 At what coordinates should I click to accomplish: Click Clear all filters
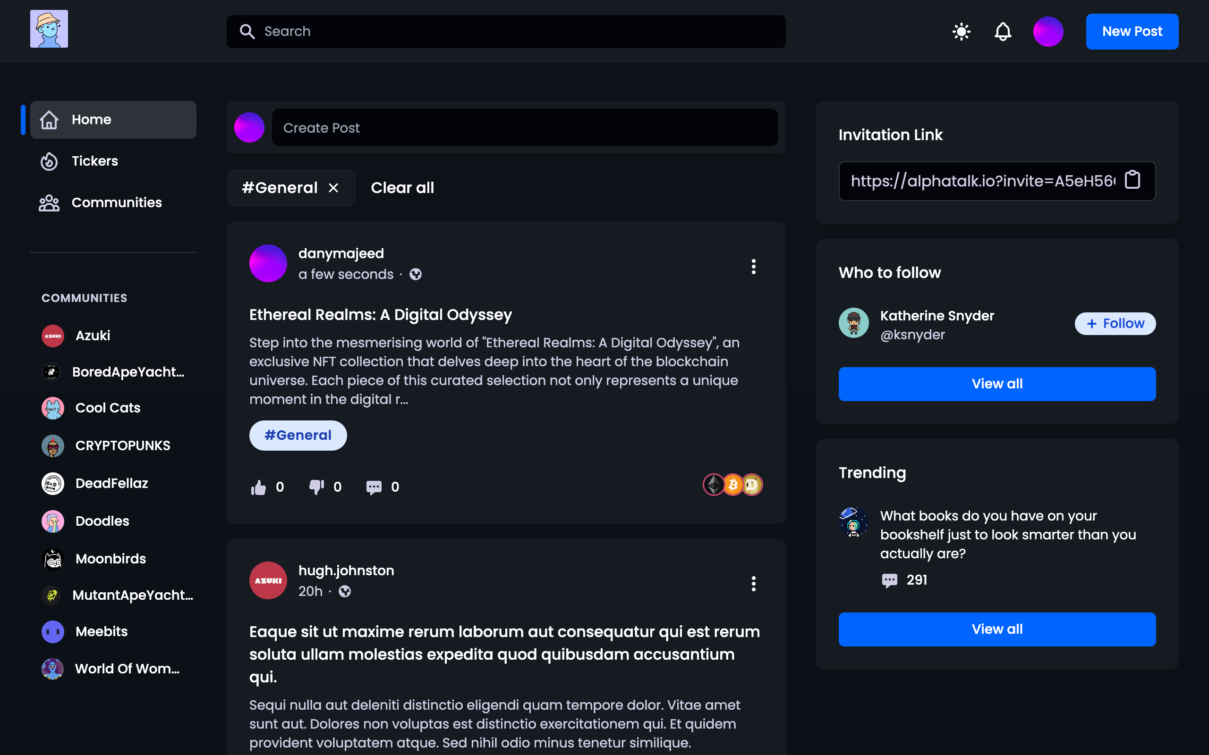(x=402, y=188)
